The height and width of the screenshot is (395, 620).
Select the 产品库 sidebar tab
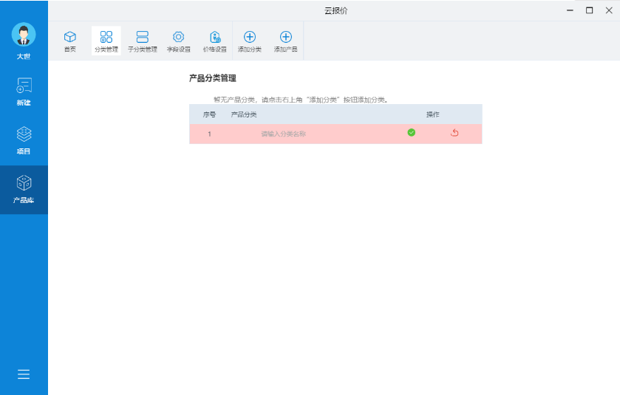click(x=24, y=189)
